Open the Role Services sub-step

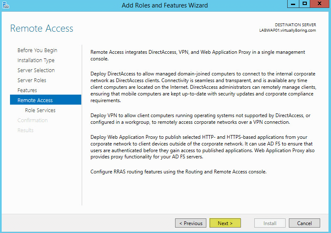(40, 110)
